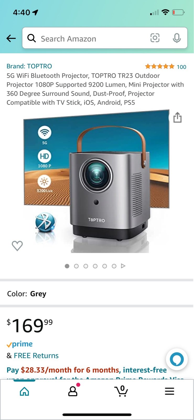Select the fourth image carousel dot

[95, 266]
